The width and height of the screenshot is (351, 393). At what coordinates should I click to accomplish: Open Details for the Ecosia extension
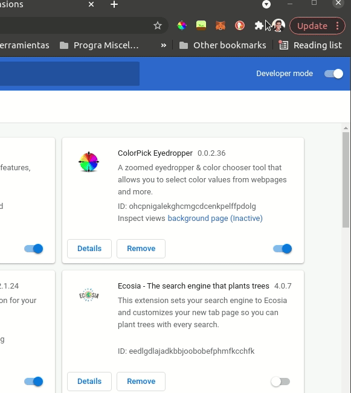(x=89, y=382)
